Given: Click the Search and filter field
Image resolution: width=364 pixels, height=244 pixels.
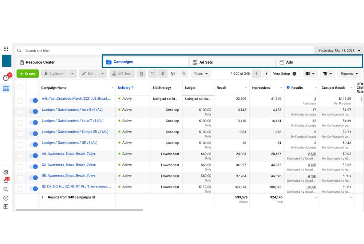Looking at the screenshot, I should 164,50.
